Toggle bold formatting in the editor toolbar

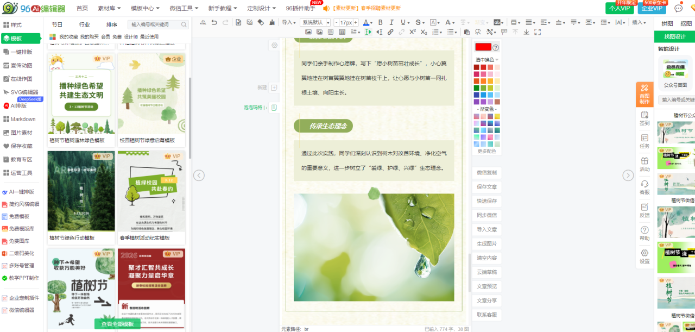[380, 22]
